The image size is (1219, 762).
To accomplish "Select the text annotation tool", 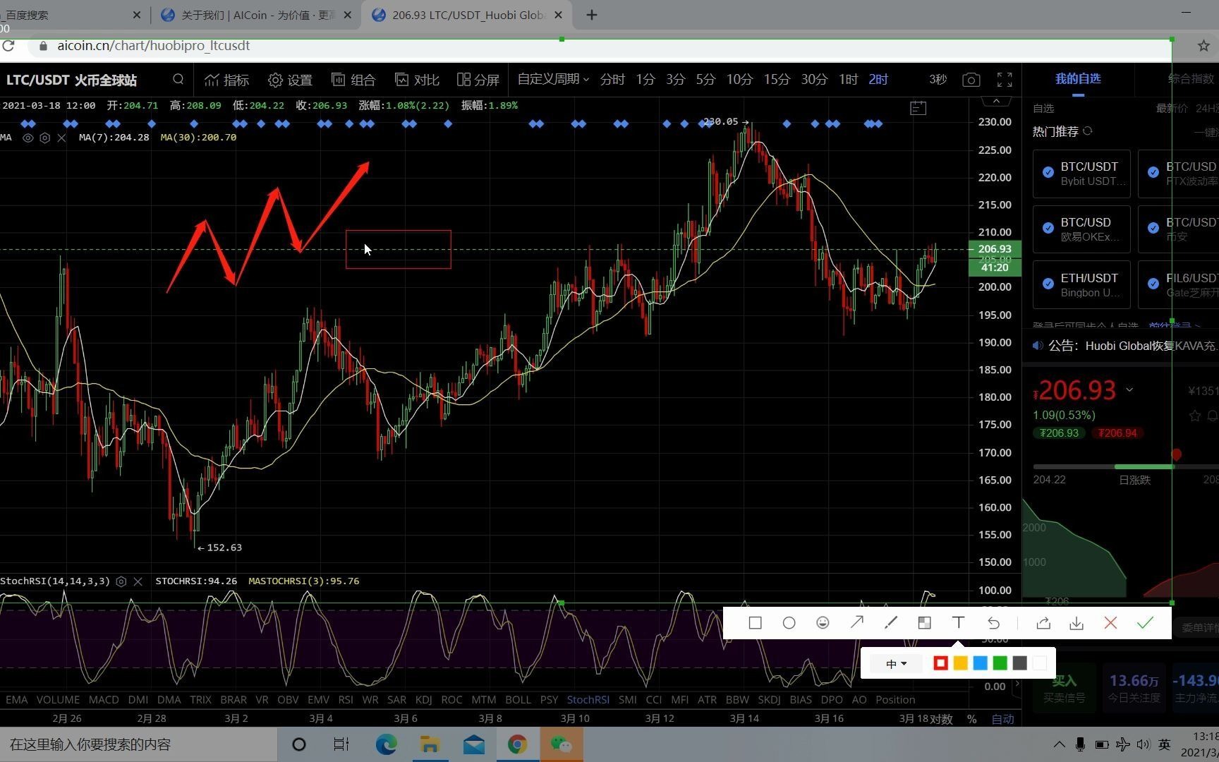I will 958,623.
